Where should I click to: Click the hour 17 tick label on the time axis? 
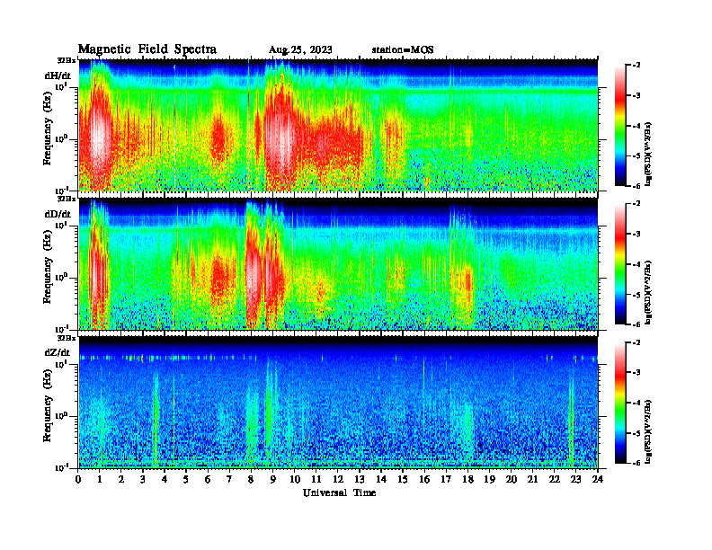(x=446, y=479)
